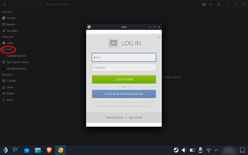Open the volume tray icon
This screenshot has height=155, width=248.
click(x=184, y=150)
